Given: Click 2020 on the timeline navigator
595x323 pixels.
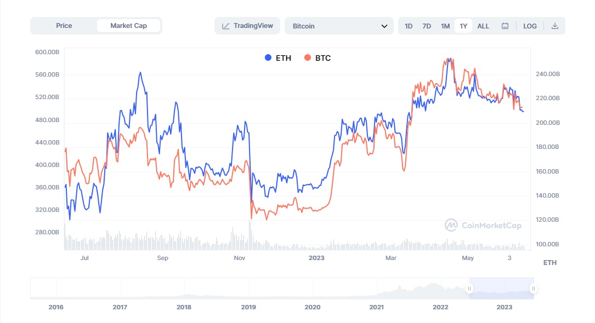Looking at the screenshot, I should point(313,307).
